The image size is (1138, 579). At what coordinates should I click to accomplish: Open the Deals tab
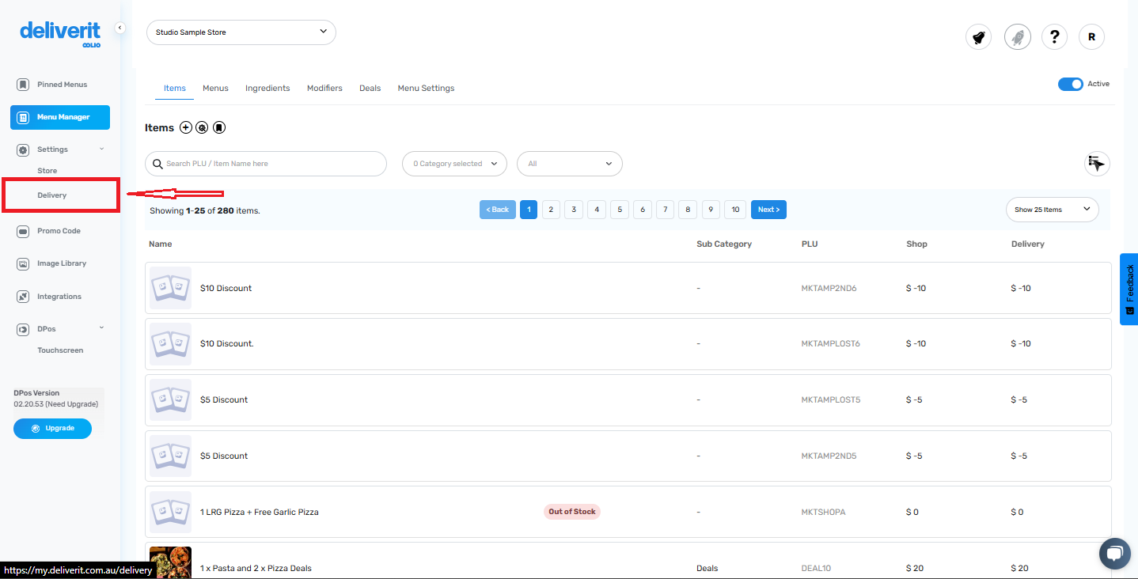(370, 88)
